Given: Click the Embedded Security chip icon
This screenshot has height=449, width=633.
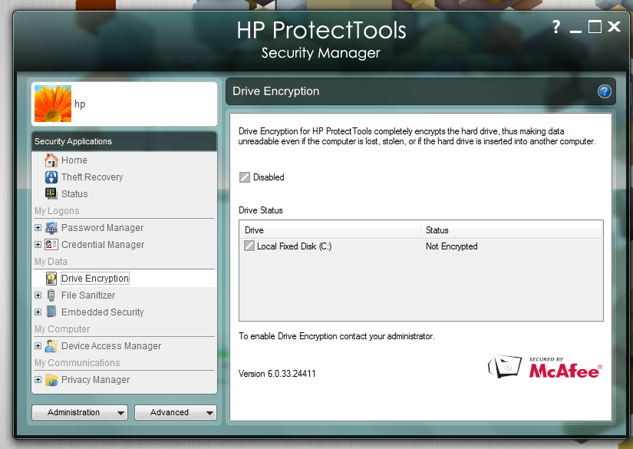Looking at the screenshot, I should pos(51,312).
